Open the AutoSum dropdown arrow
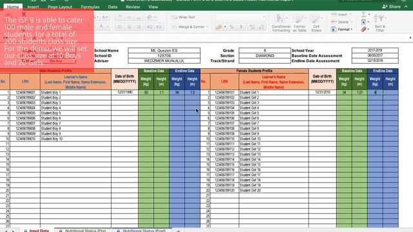Image resolution: width=413 pixels, height=232 pixels. [x=369, y=14]
